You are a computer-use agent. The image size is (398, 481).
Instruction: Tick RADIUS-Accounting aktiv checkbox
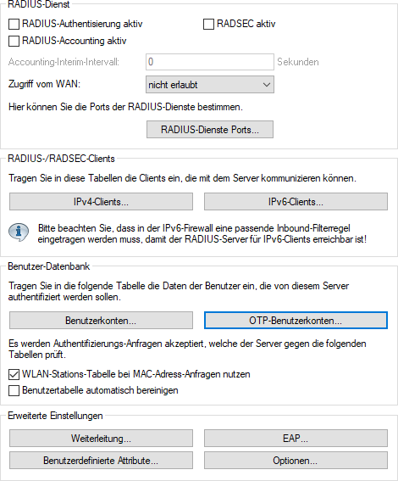pos(14,41)
